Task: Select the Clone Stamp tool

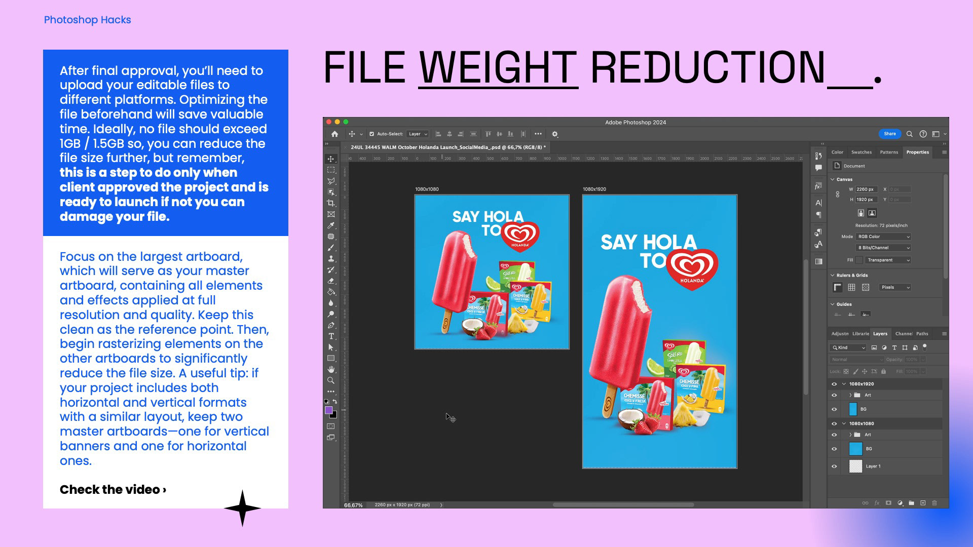Action: coord(331,259)
